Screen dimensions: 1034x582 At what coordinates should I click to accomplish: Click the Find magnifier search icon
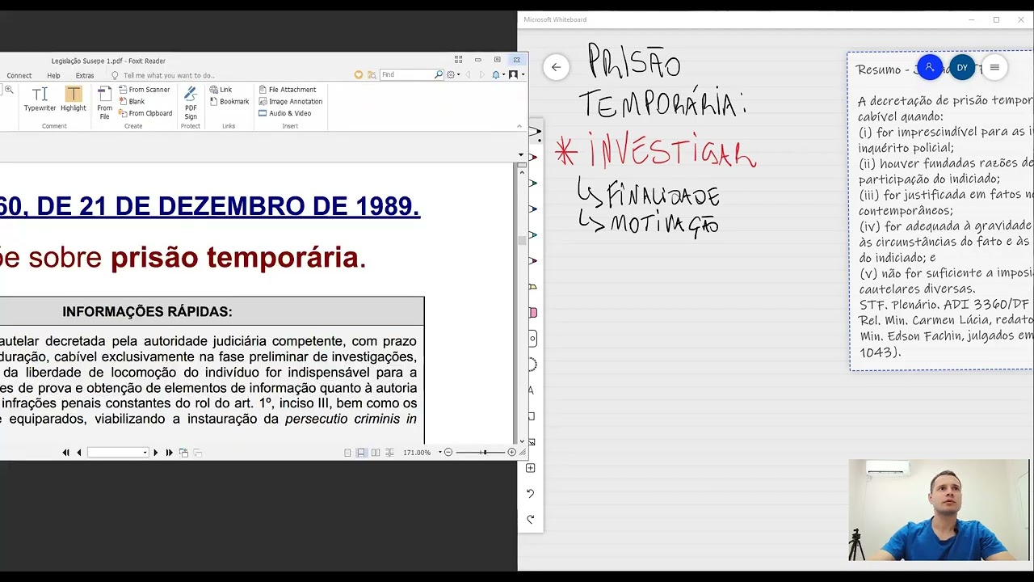439,74
